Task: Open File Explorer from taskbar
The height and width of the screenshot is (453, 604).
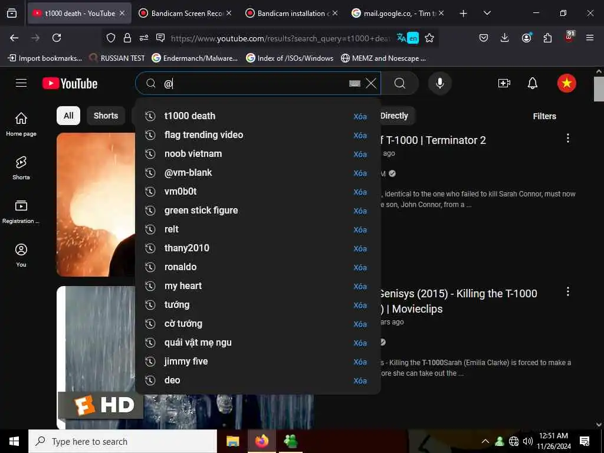Action: click(x=232, y=441)
